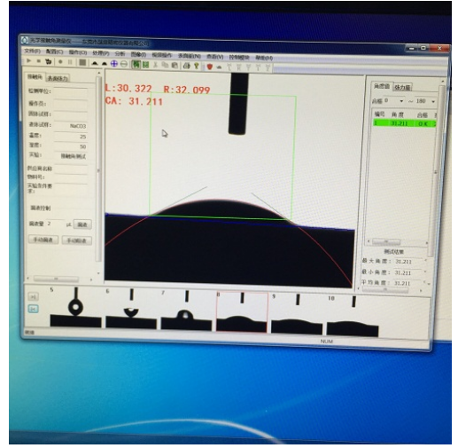The width and height of the screenshot is (458, 448).
Task: Select thumbnail frame 6
Action: click(131, 308)
